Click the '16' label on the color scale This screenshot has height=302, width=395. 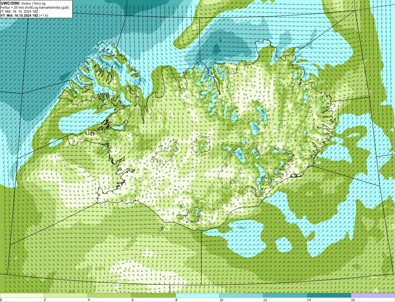353,300
